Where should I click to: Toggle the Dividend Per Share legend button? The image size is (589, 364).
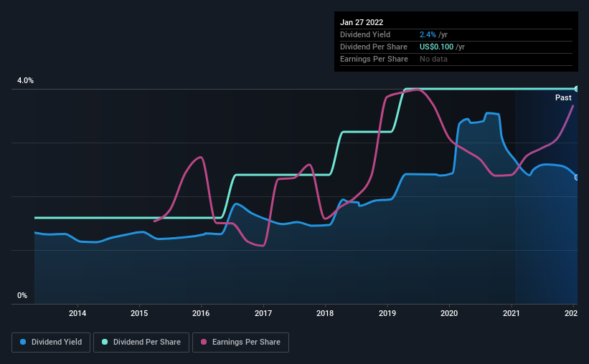coord(141,343)
